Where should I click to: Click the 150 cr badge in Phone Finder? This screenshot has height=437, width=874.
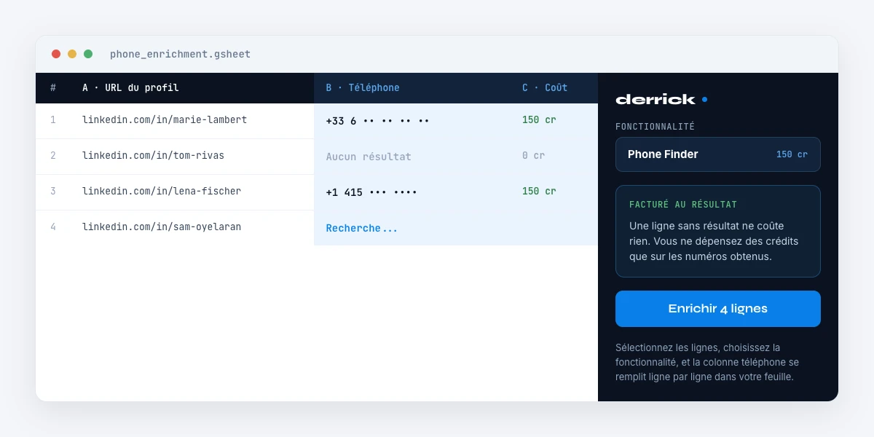(792, 154)
